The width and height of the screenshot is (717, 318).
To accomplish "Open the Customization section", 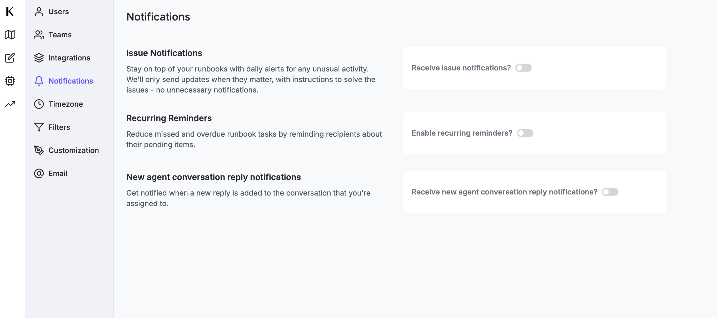I will [73, 150].
